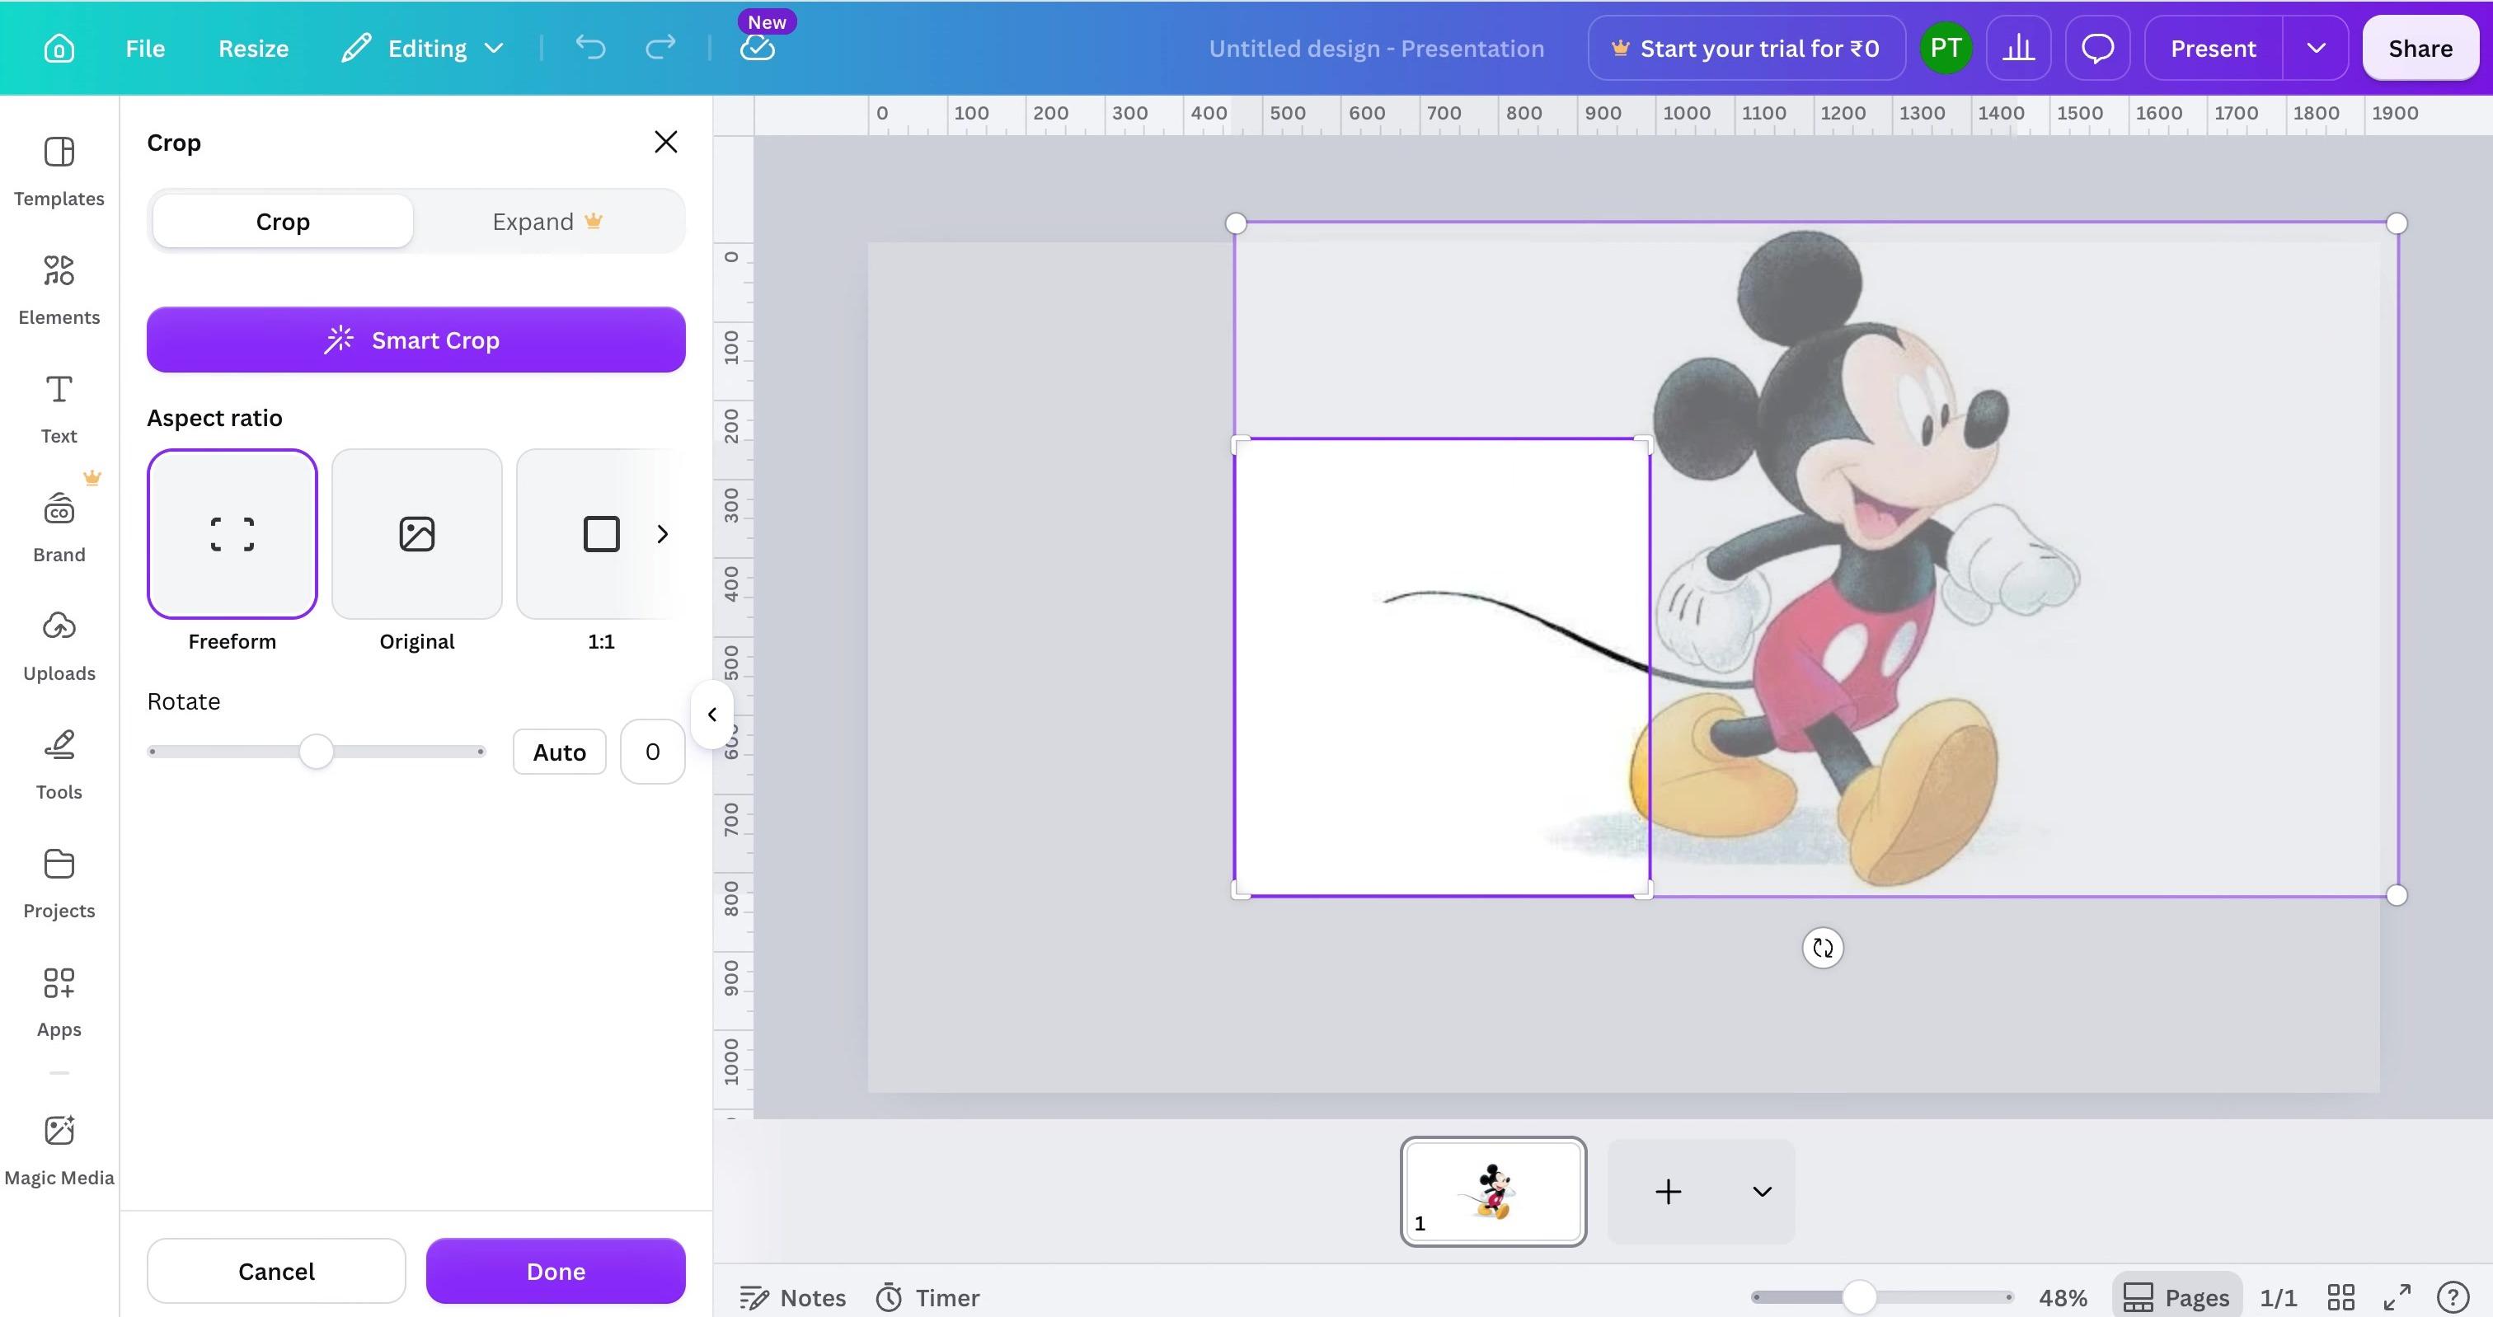
Task: Cancel the crop operation
Action: click(277, 1271)
